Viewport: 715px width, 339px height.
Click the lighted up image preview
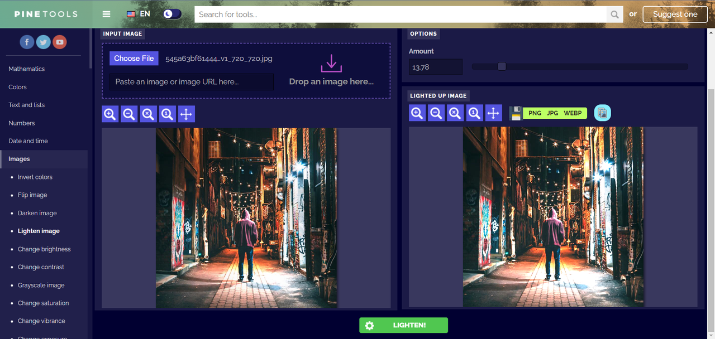click(x=553, y=217)
